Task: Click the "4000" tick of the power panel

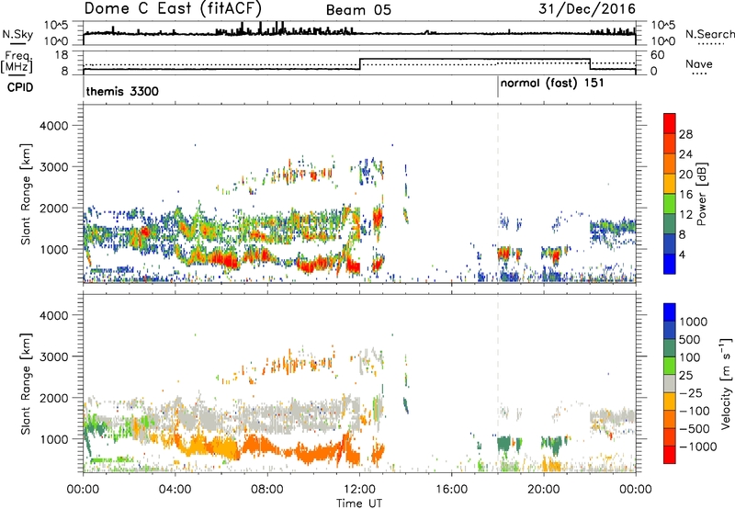Action: coord(54,126)
